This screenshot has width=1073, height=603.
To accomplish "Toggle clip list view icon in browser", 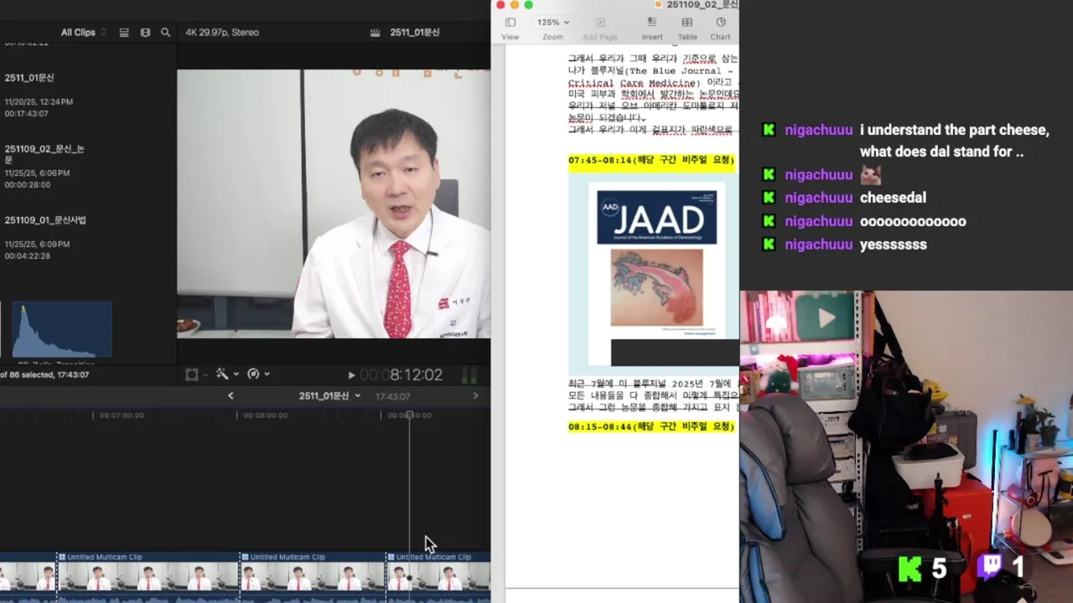I will click(124, 33).
